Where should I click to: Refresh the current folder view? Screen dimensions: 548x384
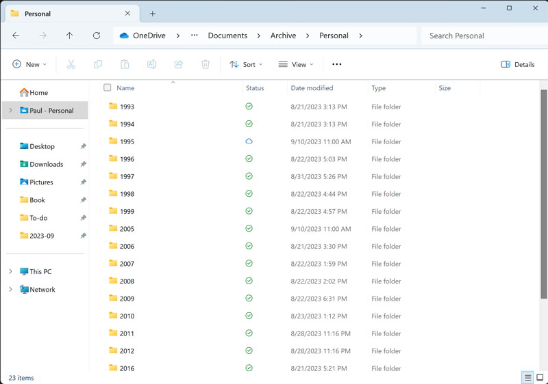point(97,36)
